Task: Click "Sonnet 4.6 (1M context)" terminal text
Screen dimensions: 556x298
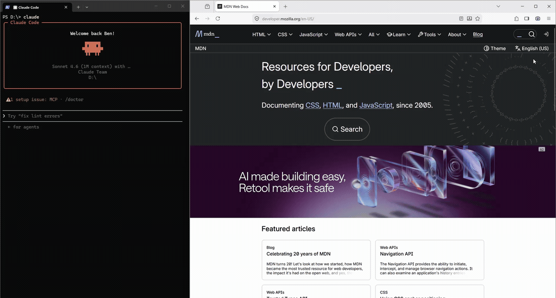Action: click(x=82, y=66)
